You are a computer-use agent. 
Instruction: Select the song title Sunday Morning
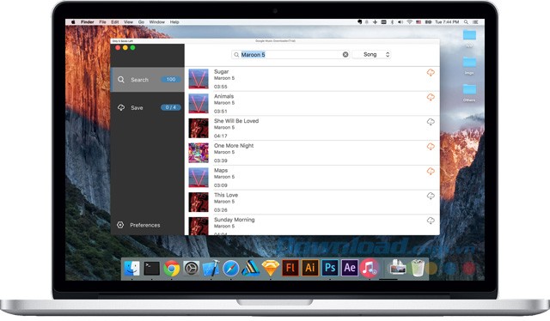235,220
